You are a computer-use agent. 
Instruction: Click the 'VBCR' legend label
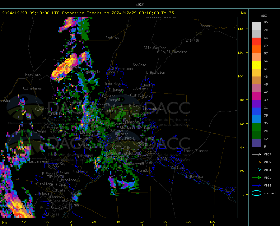[x=268, y=162]
